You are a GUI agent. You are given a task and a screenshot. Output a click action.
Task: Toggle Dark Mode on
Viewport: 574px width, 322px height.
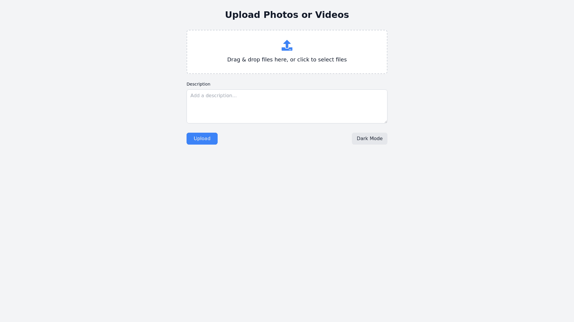pyautogui.click(x=370, y=139)
